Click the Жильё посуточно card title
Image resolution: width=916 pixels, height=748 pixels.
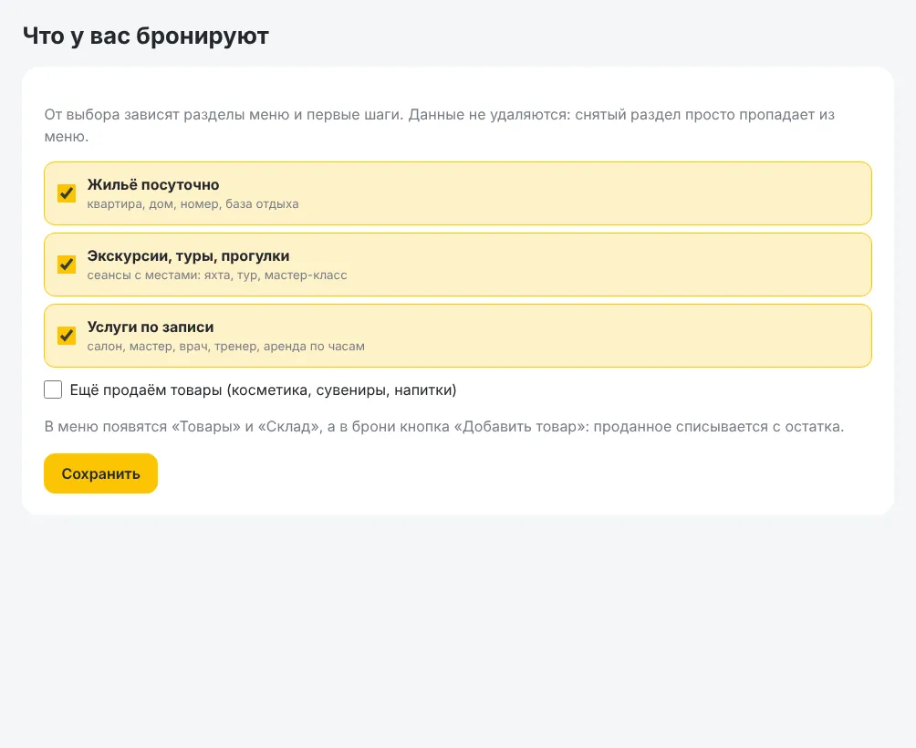click(153, 185)
